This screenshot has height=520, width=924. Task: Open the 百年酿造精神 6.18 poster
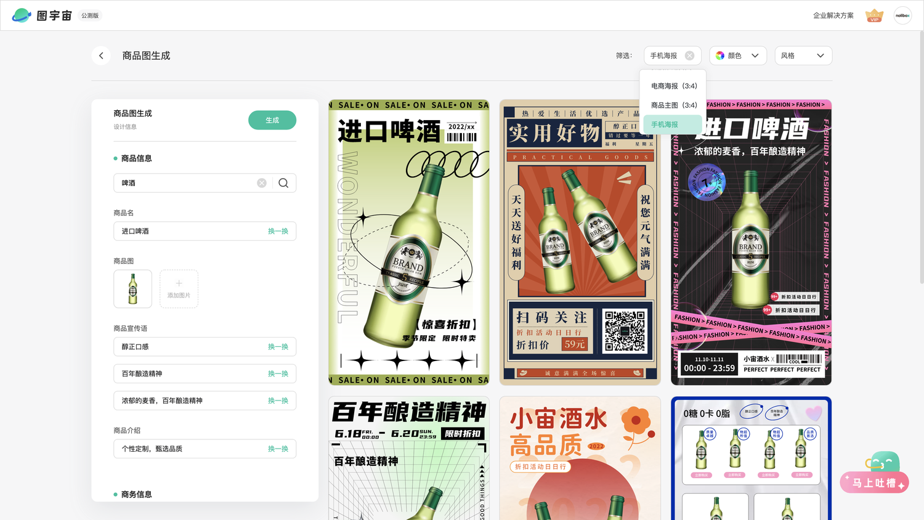[x=409, y=458]
